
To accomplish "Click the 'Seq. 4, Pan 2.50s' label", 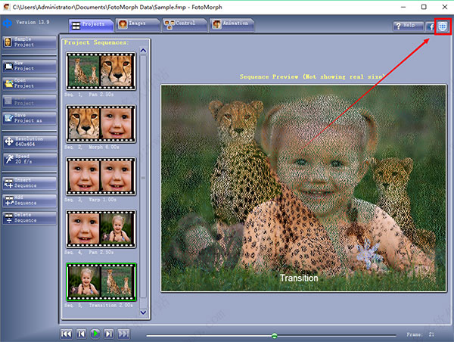I will click(89, 252).
